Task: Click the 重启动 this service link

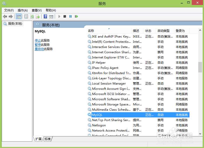Action: (x=39, y=49)
